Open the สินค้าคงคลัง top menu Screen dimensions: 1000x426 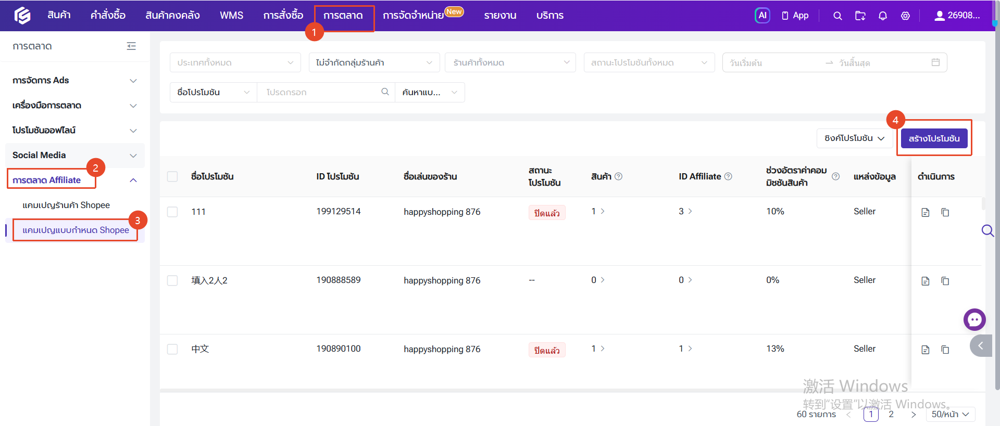tap(172, 16)
